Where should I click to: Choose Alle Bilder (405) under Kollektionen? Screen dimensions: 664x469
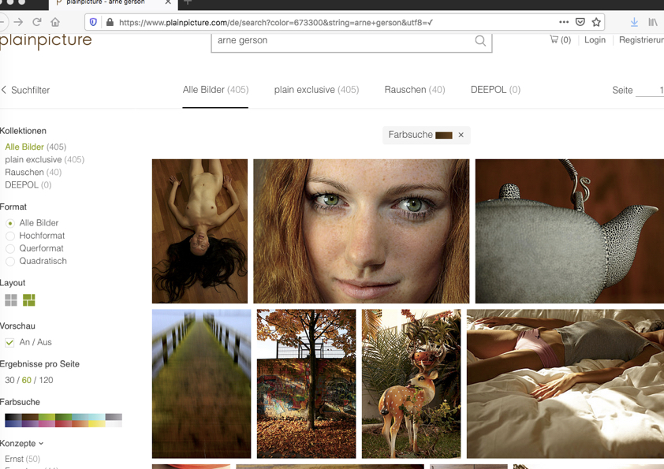coord(35,147)
